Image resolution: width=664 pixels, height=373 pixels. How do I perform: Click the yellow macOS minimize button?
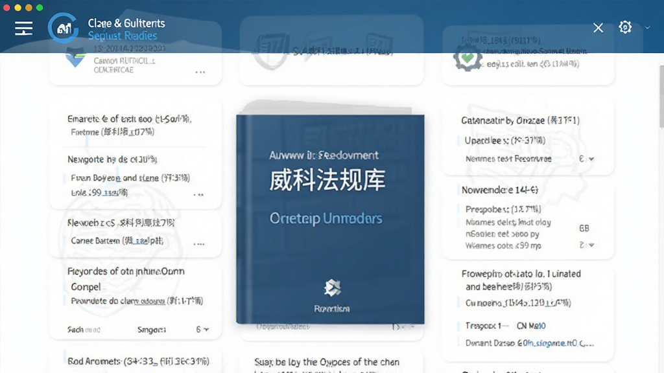pos(18,8)
